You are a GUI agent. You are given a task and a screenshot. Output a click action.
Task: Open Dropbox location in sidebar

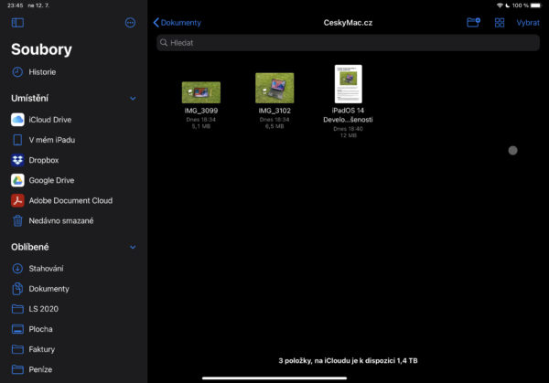coord(43,160)
